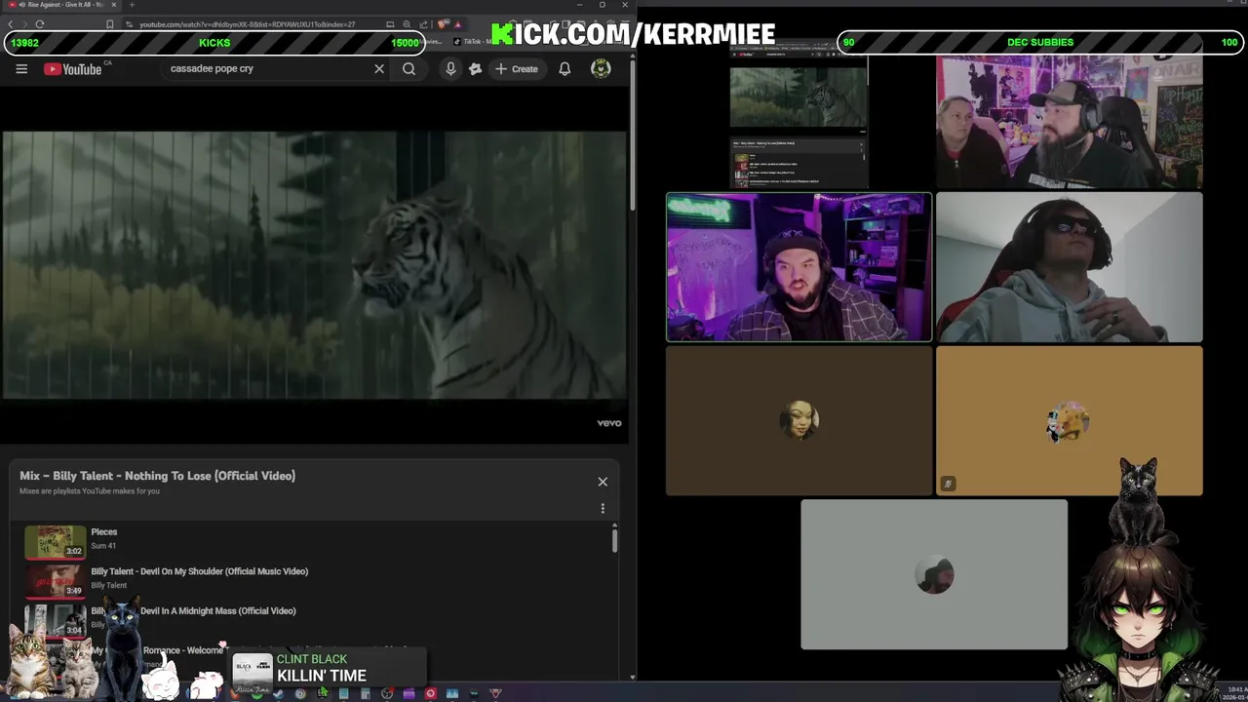Click the brown avatar participant tile

pos(799,420)
